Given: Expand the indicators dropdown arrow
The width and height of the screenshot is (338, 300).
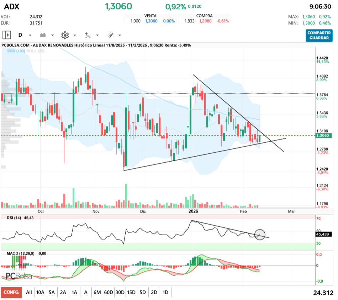Looking at the screenshot, I should click(x=97, y=35).
